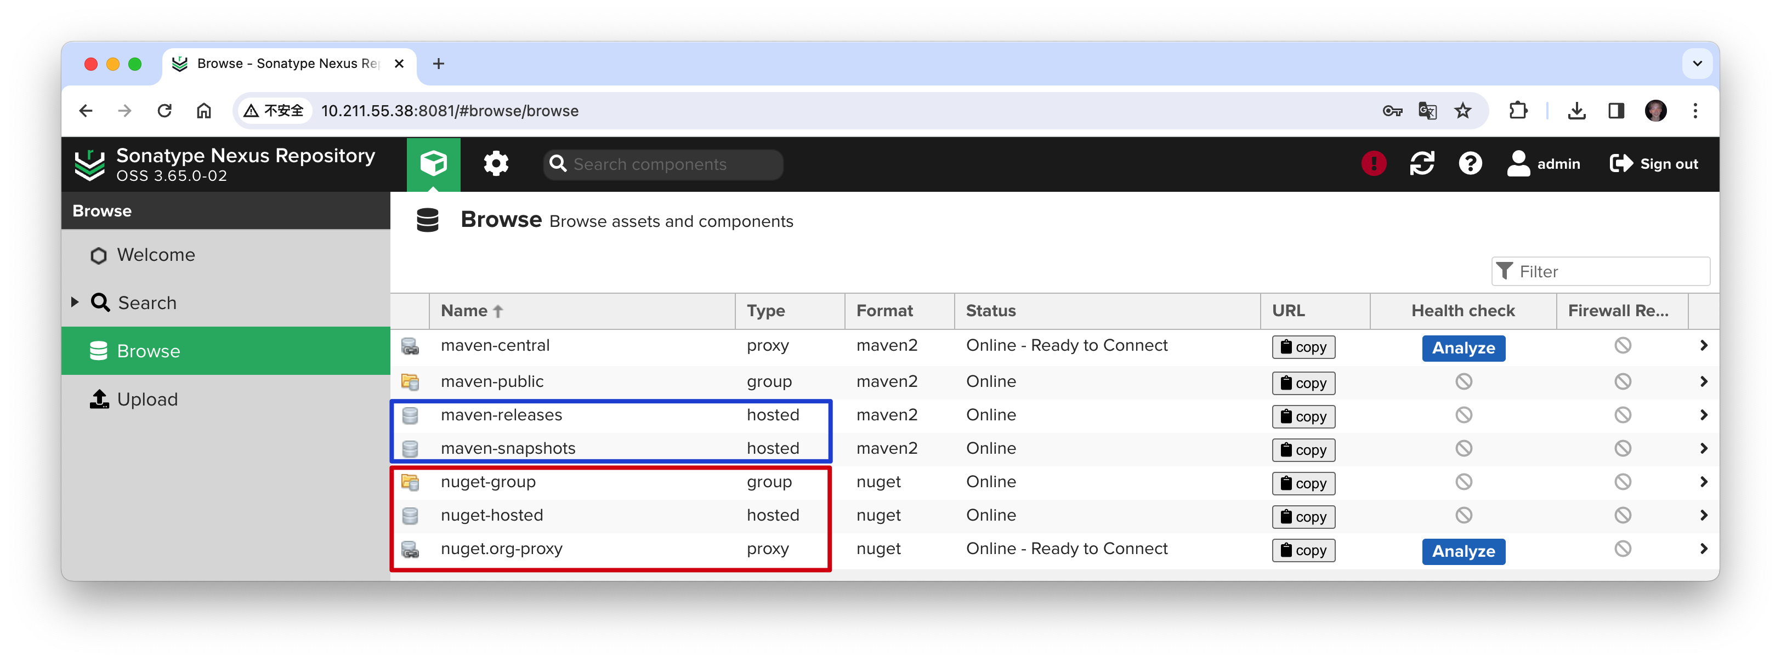Go to the browser home page
The height and width of the screenshot is (662, 1781).
pos(203,111)
